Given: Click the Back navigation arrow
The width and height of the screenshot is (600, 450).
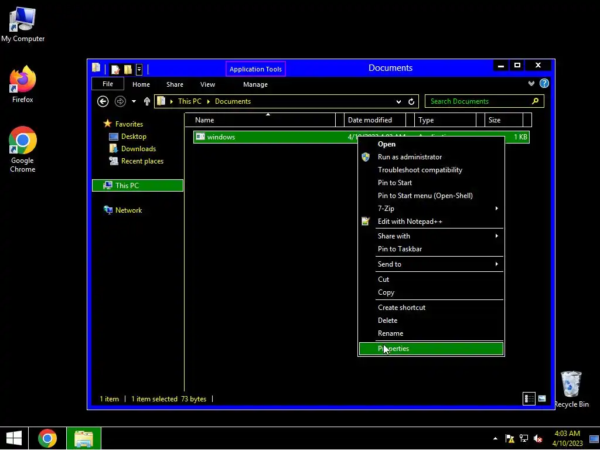Looking at the screenshot, I should click(103, 101).
